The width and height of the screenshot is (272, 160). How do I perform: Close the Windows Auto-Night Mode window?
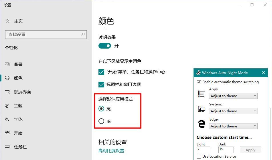coord(263,73)
